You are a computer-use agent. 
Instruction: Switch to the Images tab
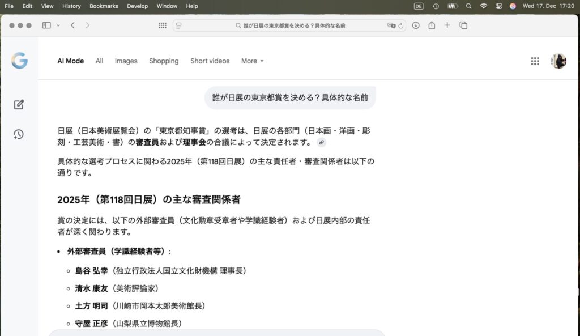[126, 61]
